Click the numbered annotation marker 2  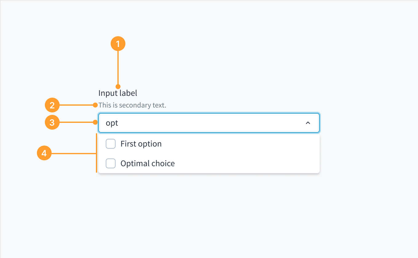tap(52, 105)
